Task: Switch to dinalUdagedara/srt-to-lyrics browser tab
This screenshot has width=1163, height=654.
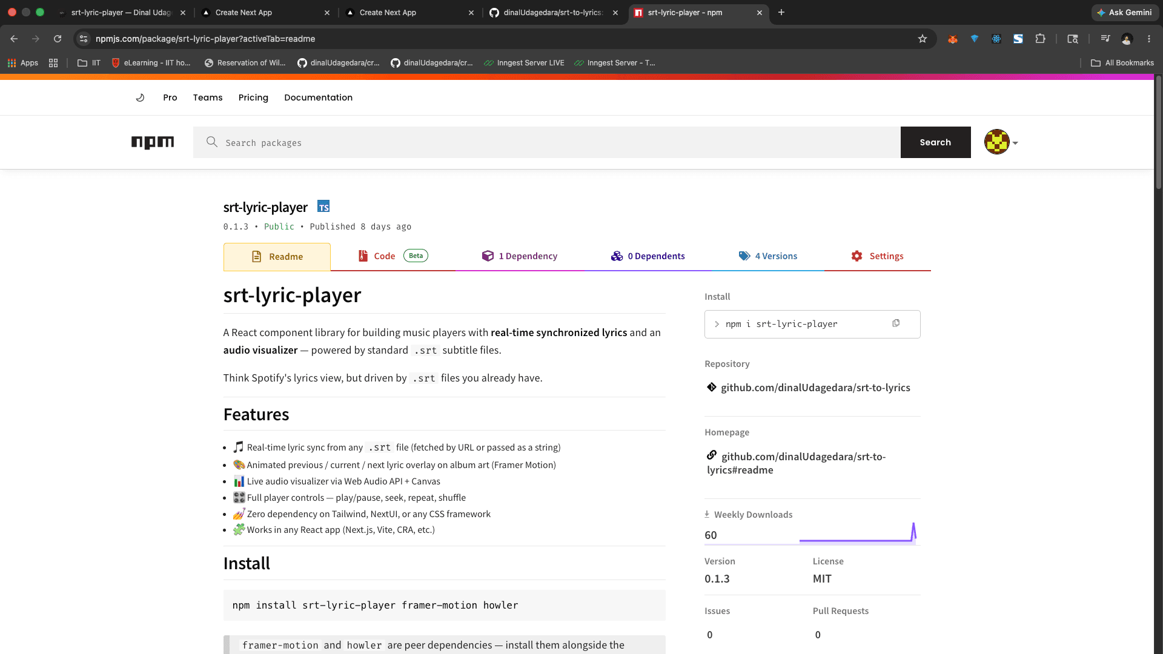Action: tap(552, 12)
